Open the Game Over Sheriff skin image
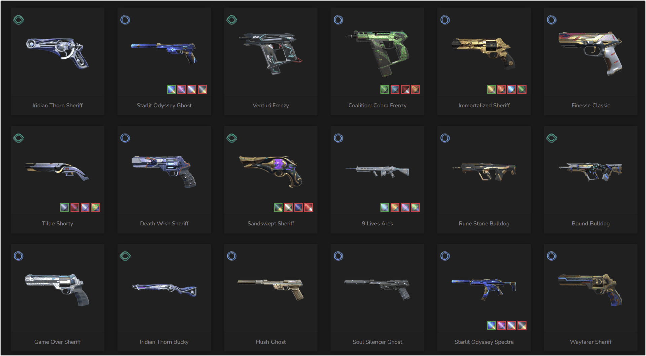646x356 pixels. click(58, 290)
